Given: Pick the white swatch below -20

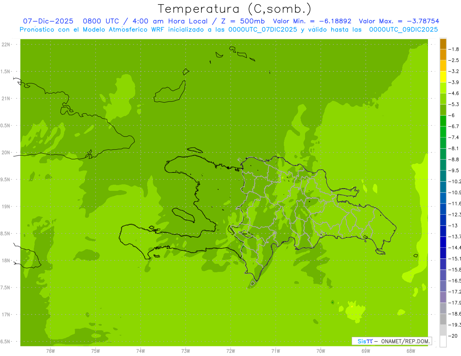Looking at the screenshot, I should (x=443, y=341).
